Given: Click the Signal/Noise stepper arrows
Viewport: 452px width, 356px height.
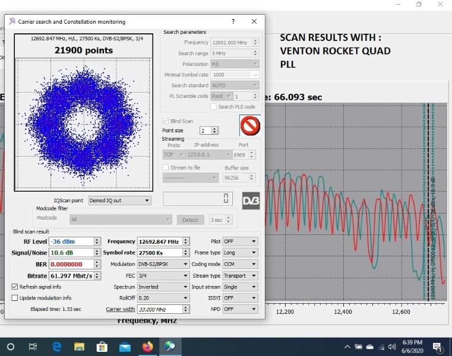Looking at the screenshot, I should 97,253.
